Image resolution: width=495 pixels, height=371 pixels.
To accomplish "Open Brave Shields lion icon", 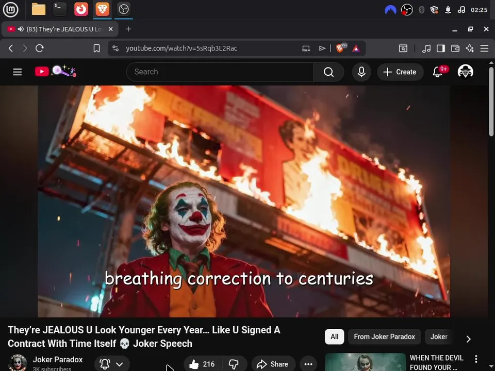I will [341, 48].
